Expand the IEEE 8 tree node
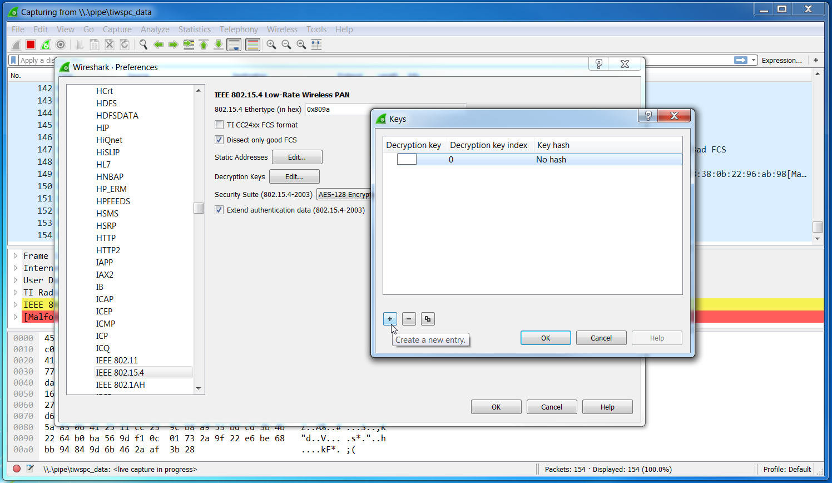832x483 pixels. (16, 305)
